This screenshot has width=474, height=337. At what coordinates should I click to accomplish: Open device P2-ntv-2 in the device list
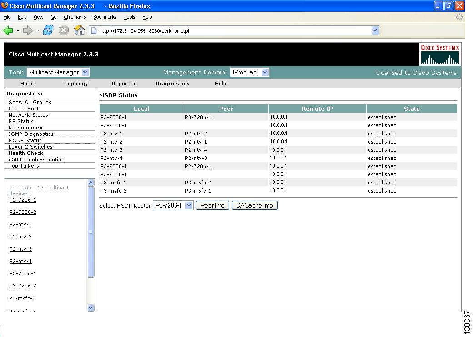click(20, 237)
